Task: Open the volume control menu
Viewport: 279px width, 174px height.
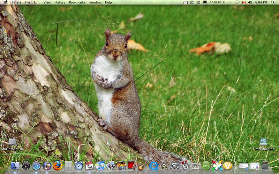Action: tap(250, 2)
